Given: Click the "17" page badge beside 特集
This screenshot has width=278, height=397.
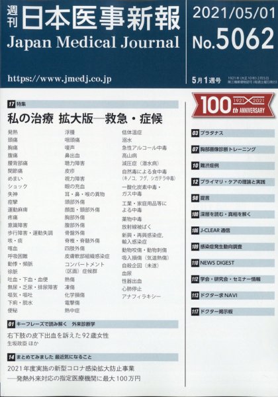Looking at the screenshot, I should tap(11, 104).
